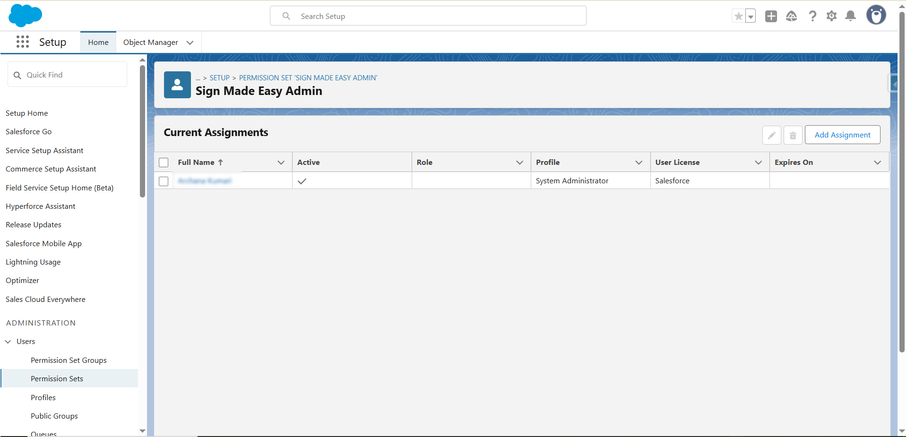Open the Trailhead guidance icon

(791, 16)
